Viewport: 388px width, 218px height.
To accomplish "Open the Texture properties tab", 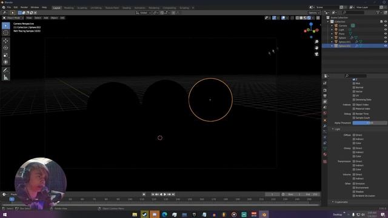I will pos(325,162).
